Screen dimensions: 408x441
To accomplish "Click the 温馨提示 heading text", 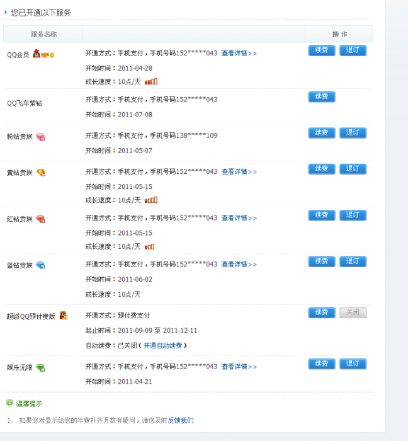I will [x=29, y=404].
